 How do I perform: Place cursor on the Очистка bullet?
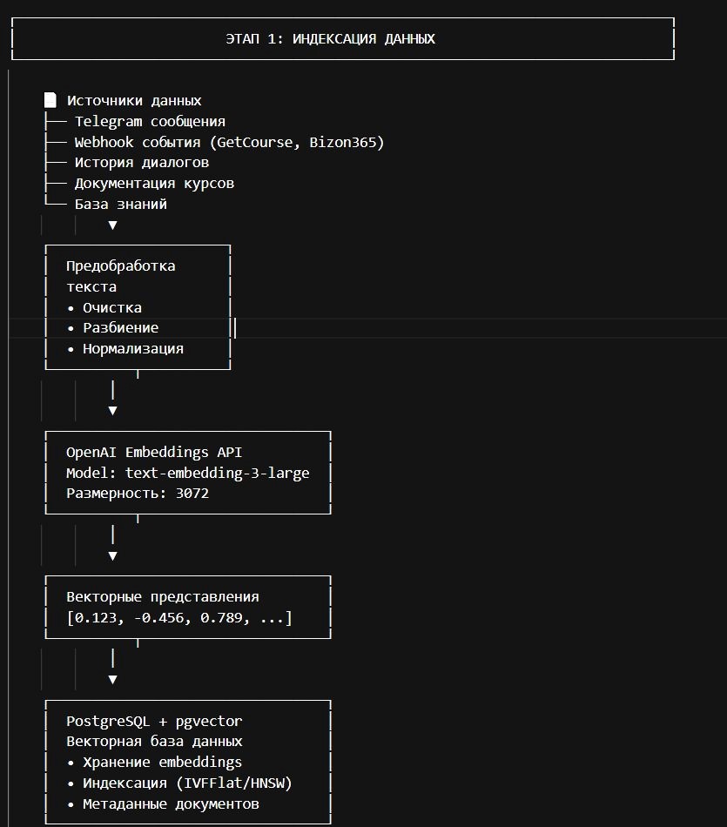point(111,307)
